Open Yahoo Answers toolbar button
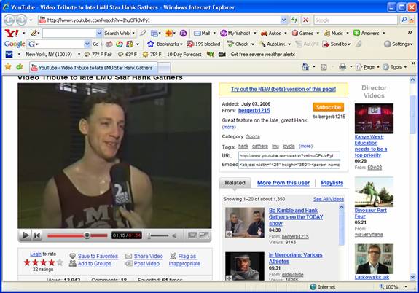The width and height of the screenshot is (419, 293). tap(367, 33)
